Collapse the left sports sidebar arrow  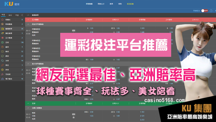pyautogui.click(x=22, y=15)
